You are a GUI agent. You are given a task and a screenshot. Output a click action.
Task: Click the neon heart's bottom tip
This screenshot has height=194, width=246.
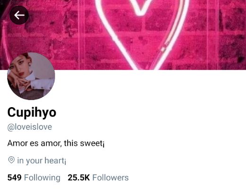click(143, 66)
